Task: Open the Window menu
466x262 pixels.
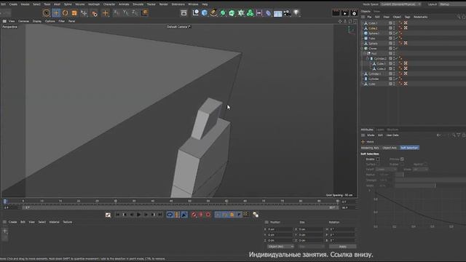Action: tap(193, 4)
